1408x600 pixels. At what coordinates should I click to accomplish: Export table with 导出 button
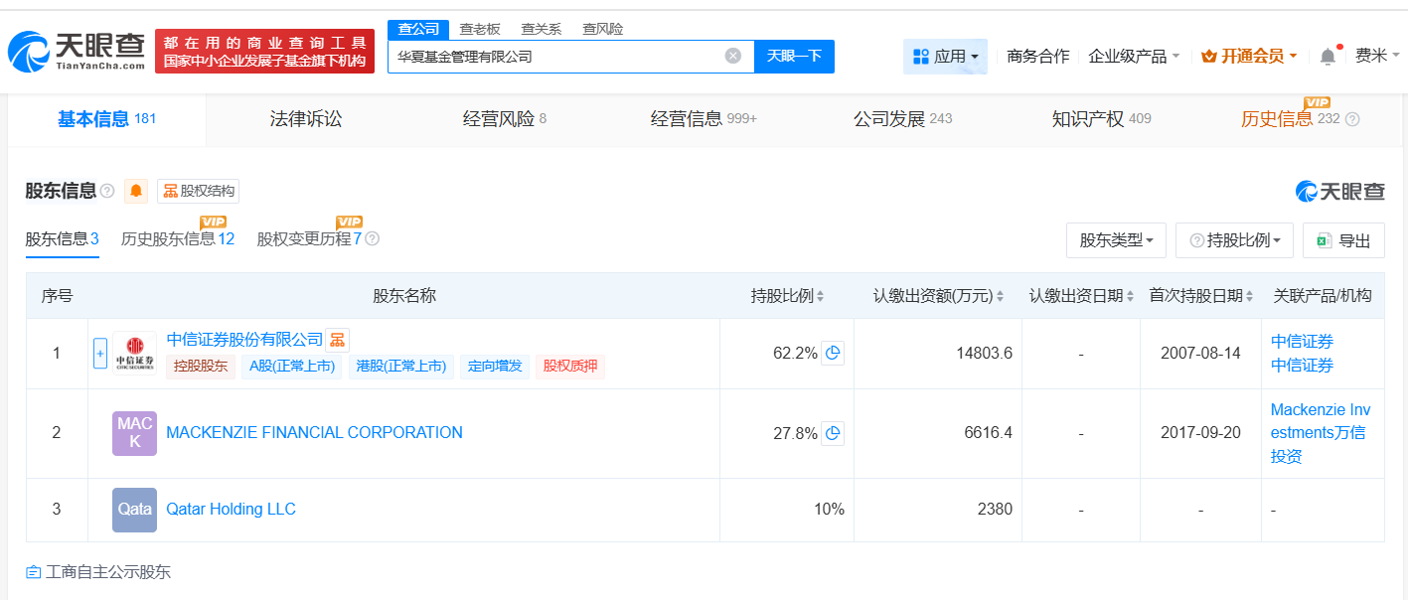point(1343,240)
